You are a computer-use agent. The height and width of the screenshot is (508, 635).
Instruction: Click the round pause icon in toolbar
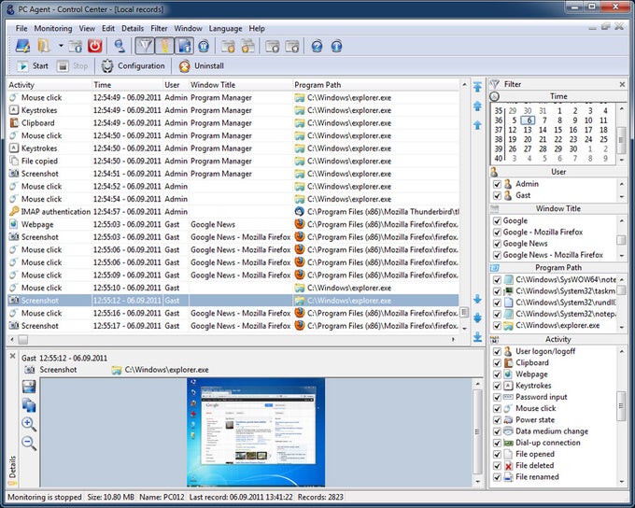click(204, 46)
